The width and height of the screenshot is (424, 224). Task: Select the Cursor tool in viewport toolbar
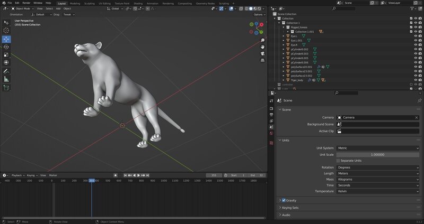(6, 31)
